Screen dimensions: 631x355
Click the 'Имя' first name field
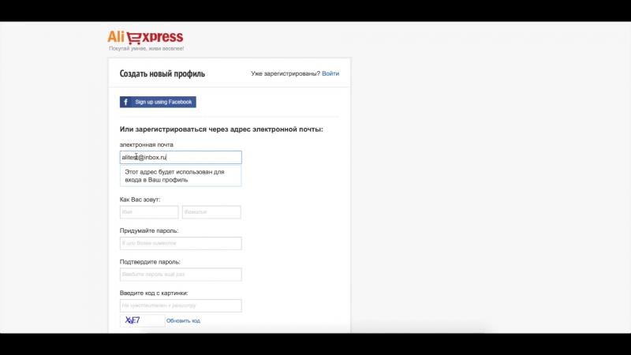pyautogui.click(x=149, y=212)
